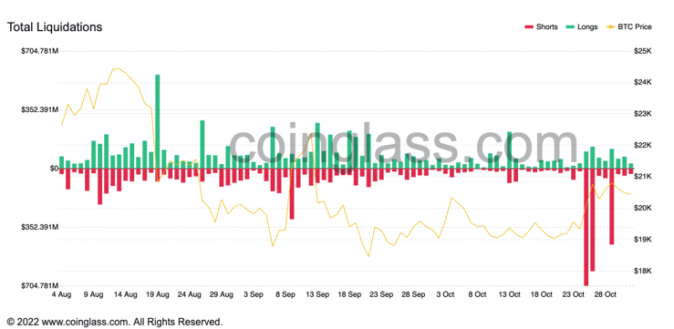Click the yellow BTC Price legend marker

(610, 27)
